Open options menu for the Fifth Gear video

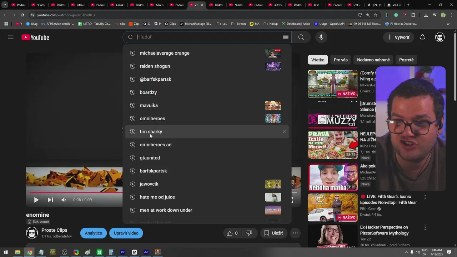[x=425, y=197]
